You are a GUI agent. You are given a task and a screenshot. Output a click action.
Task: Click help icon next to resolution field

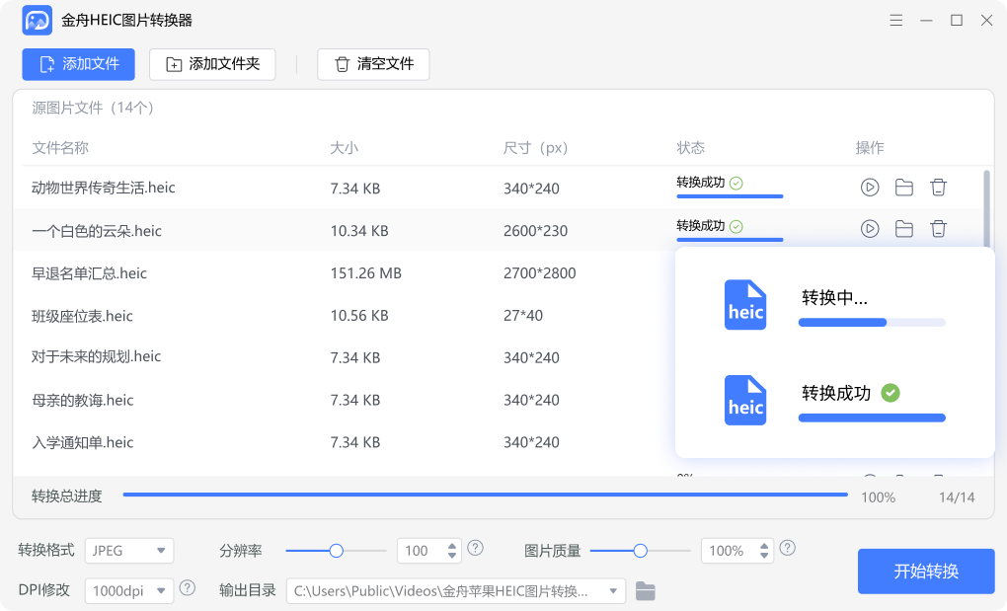[x=476, y=549]
